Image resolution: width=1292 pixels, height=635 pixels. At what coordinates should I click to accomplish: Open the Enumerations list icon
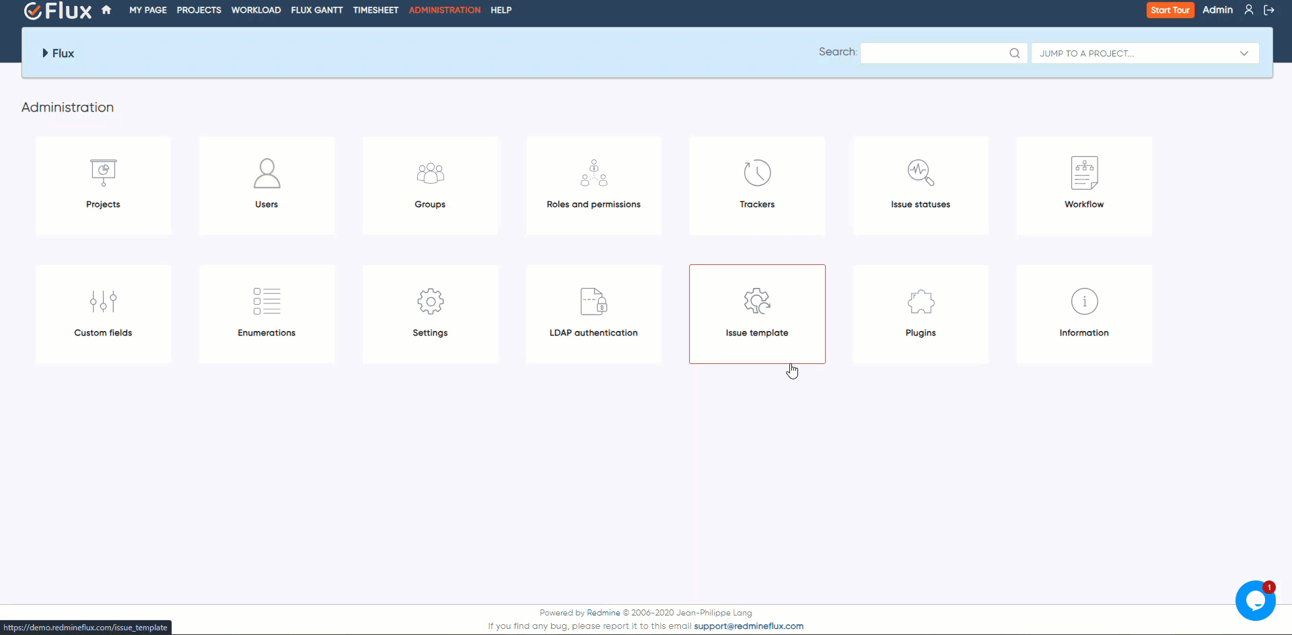click(266, 301)
